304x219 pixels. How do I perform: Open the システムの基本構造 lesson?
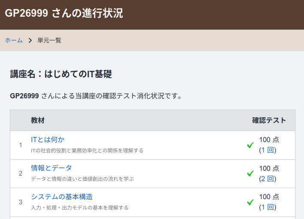click(x=62, y=197)
